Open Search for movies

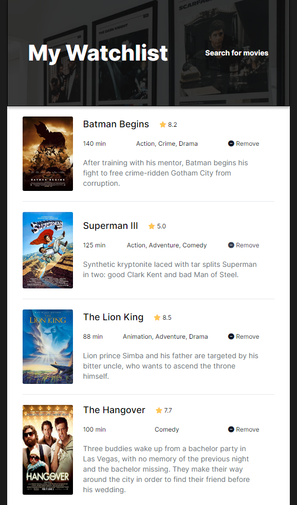pyautogui.click(x=236, y=53)
